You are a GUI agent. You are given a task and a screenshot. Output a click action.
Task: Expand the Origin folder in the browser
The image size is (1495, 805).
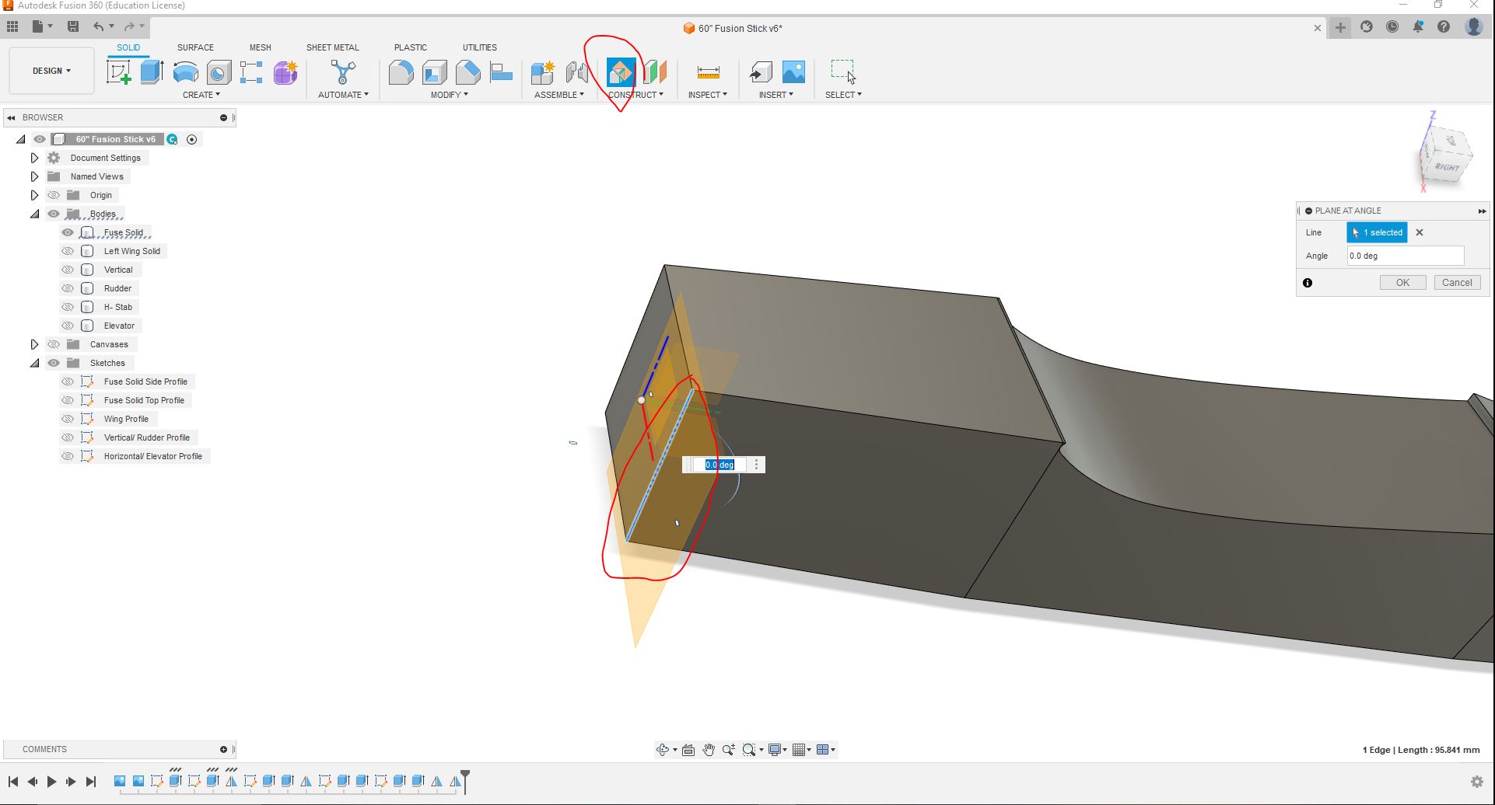(34, 195)
